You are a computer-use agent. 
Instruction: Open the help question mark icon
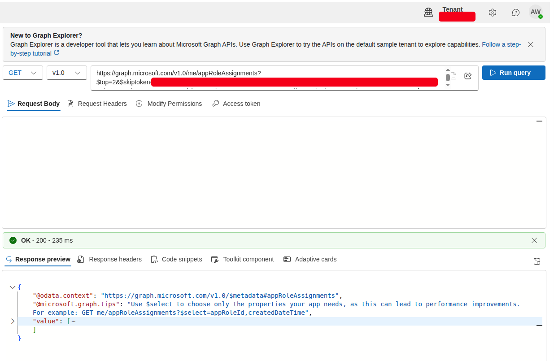pyautogui.click(x=516, y=13)
